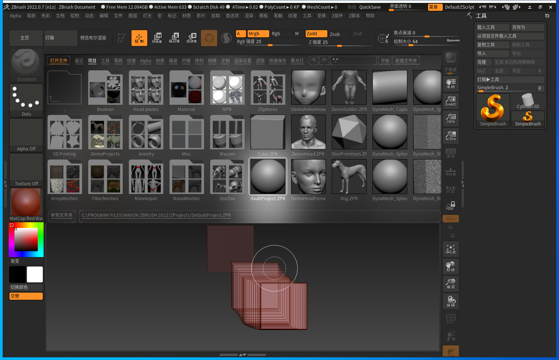The width and height of the screenshot is (559, 360).
Task: Click the 3D Move view icon
Action: [450, 266]
